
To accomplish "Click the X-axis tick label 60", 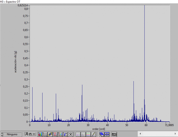I will (x=146, y=125).
